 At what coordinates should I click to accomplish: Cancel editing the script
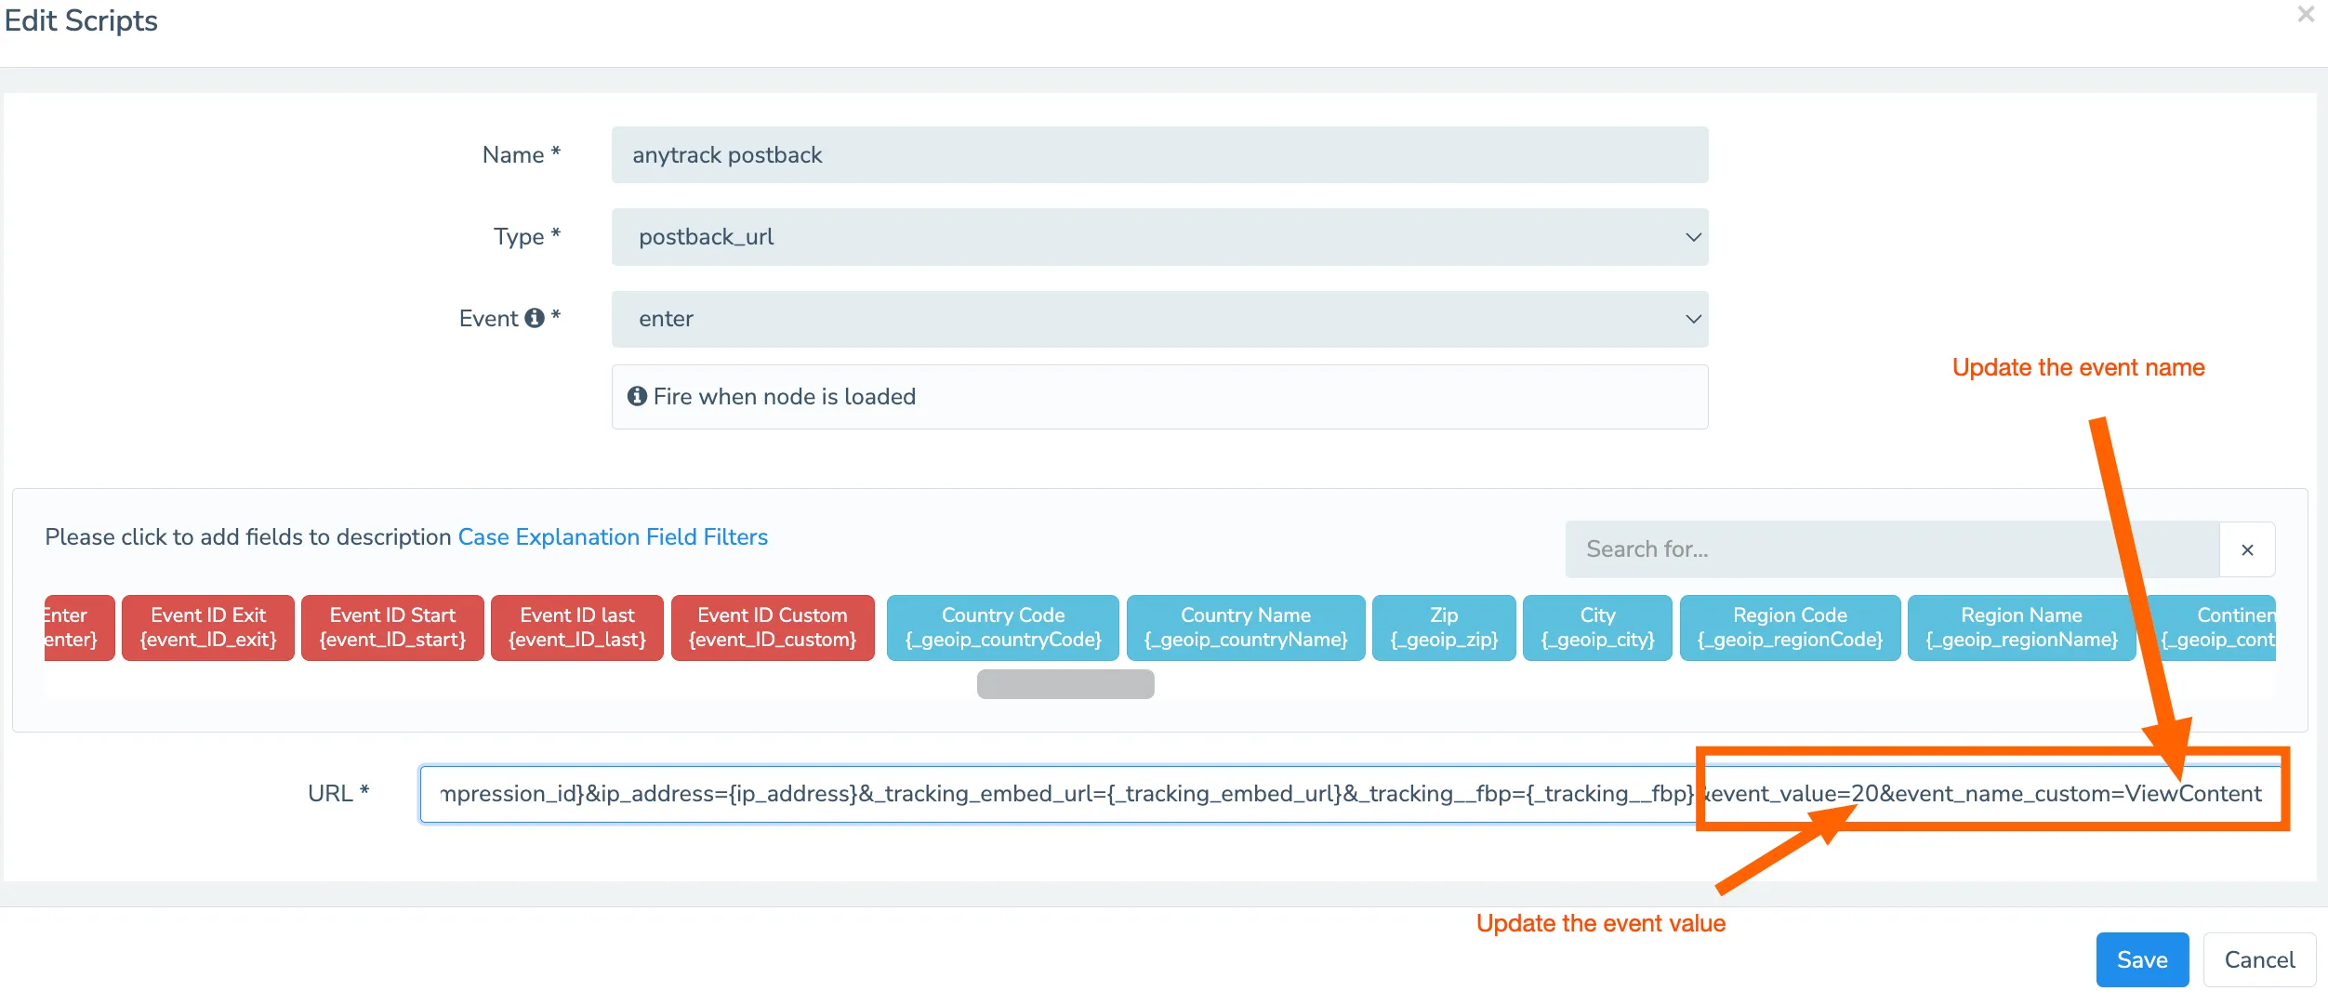2259,959
